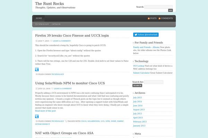Open the UCS tag

(103, 121)
